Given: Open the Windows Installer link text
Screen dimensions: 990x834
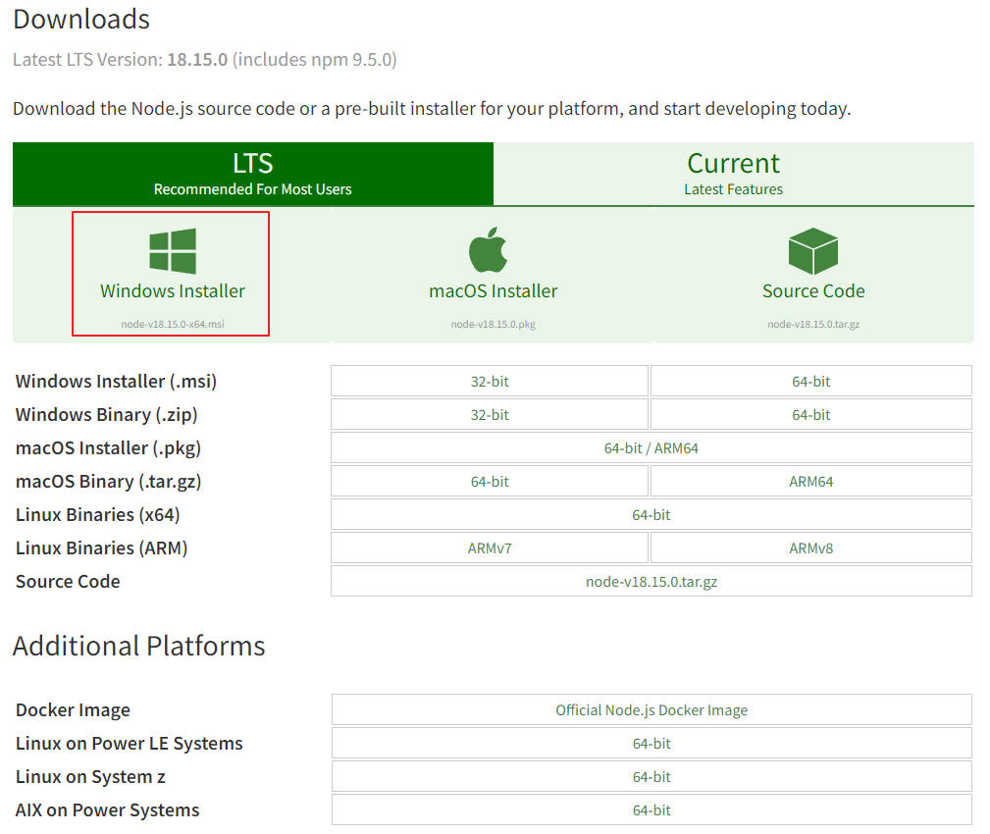Looking at the screenshot, I should pyautogui.click(x=173, y=291).
